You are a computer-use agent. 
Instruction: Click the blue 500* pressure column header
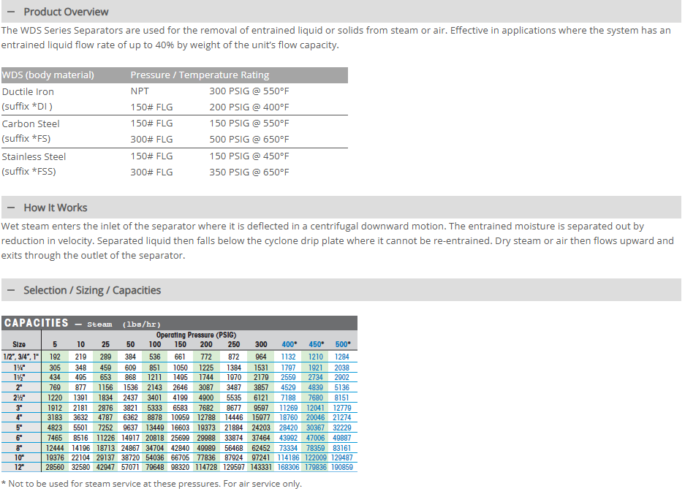tap(342, 344)
